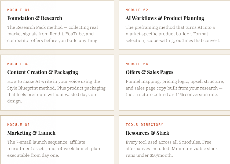This screenshot has width=230, height=164.
Task: Click the funnel mapping description paragraph
Action: [174, 88]
